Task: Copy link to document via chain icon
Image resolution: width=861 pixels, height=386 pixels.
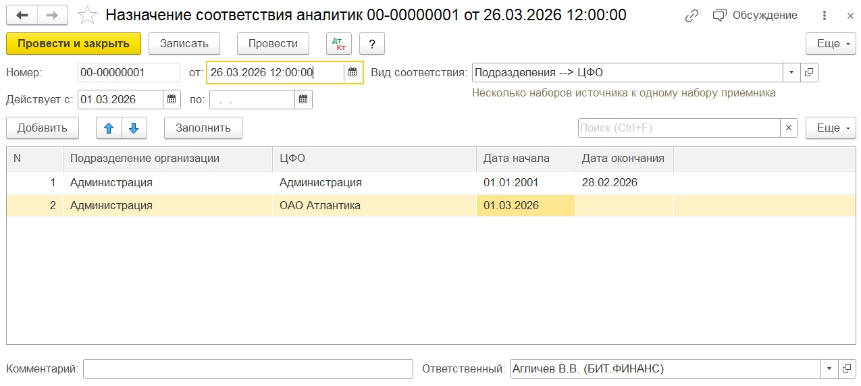Action: tap(692, 16)
